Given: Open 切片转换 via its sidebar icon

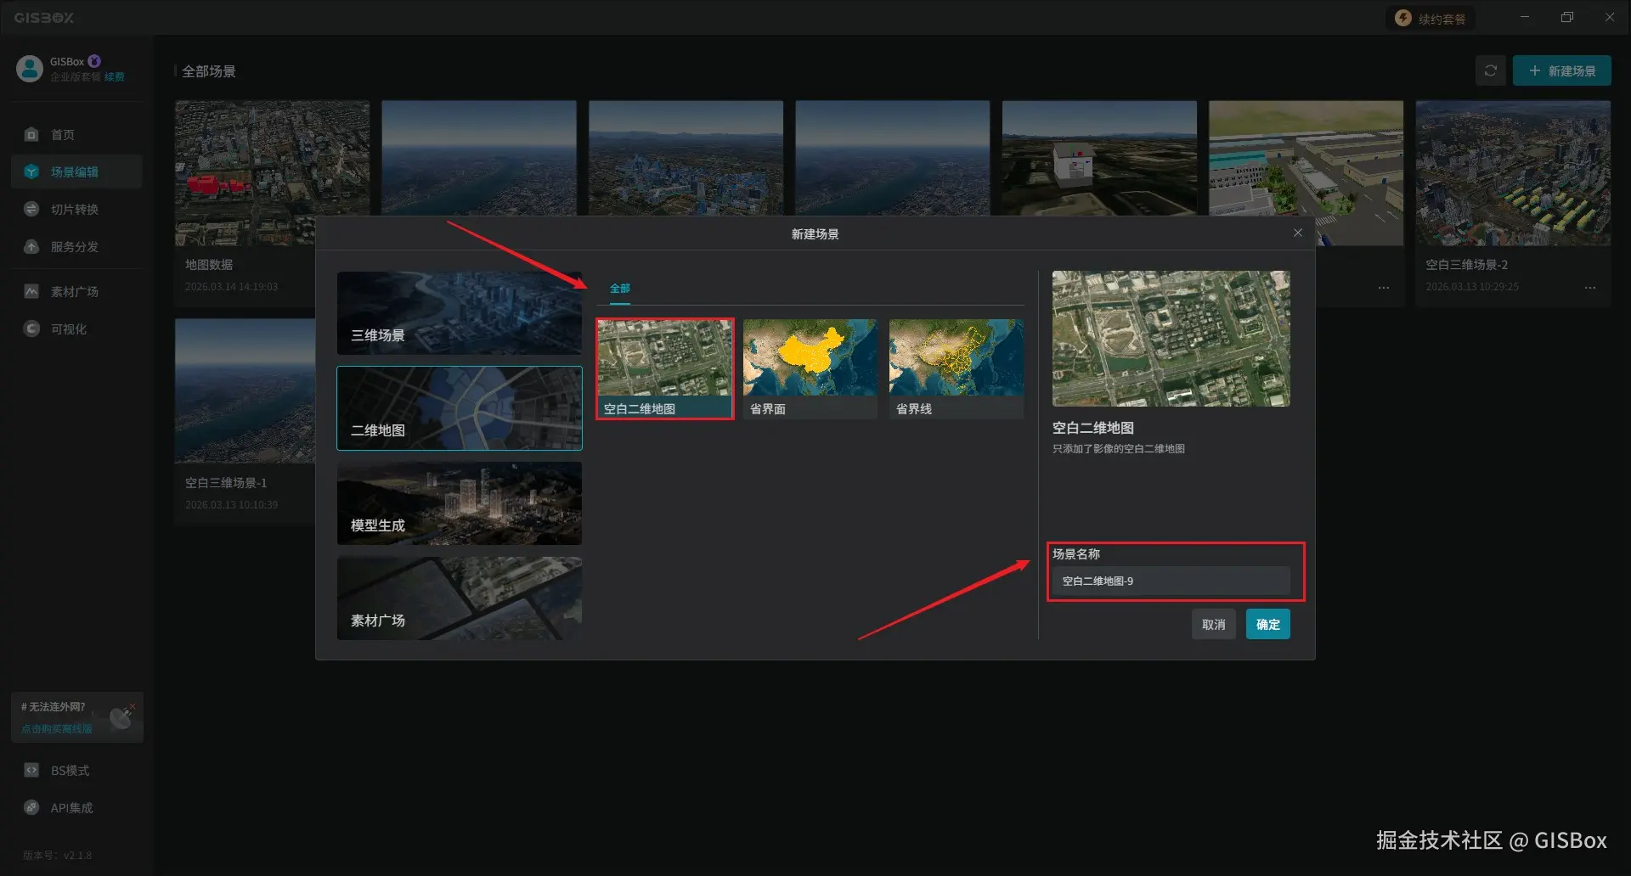Looking at the screenshot, I should point(31,210).
